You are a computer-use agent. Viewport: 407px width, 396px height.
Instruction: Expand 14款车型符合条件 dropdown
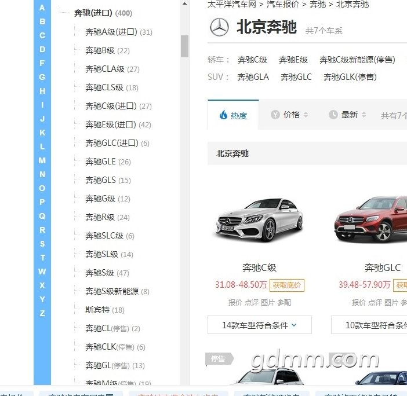click(260, 325)
